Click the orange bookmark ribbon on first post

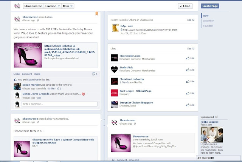pyautogui.click(x=97, y=14)
